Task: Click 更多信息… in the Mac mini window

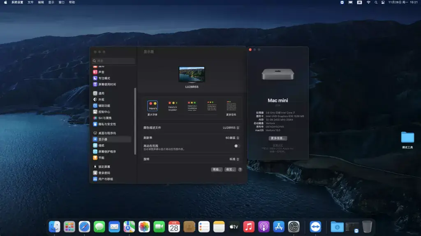Action: [x=278, y=138]
